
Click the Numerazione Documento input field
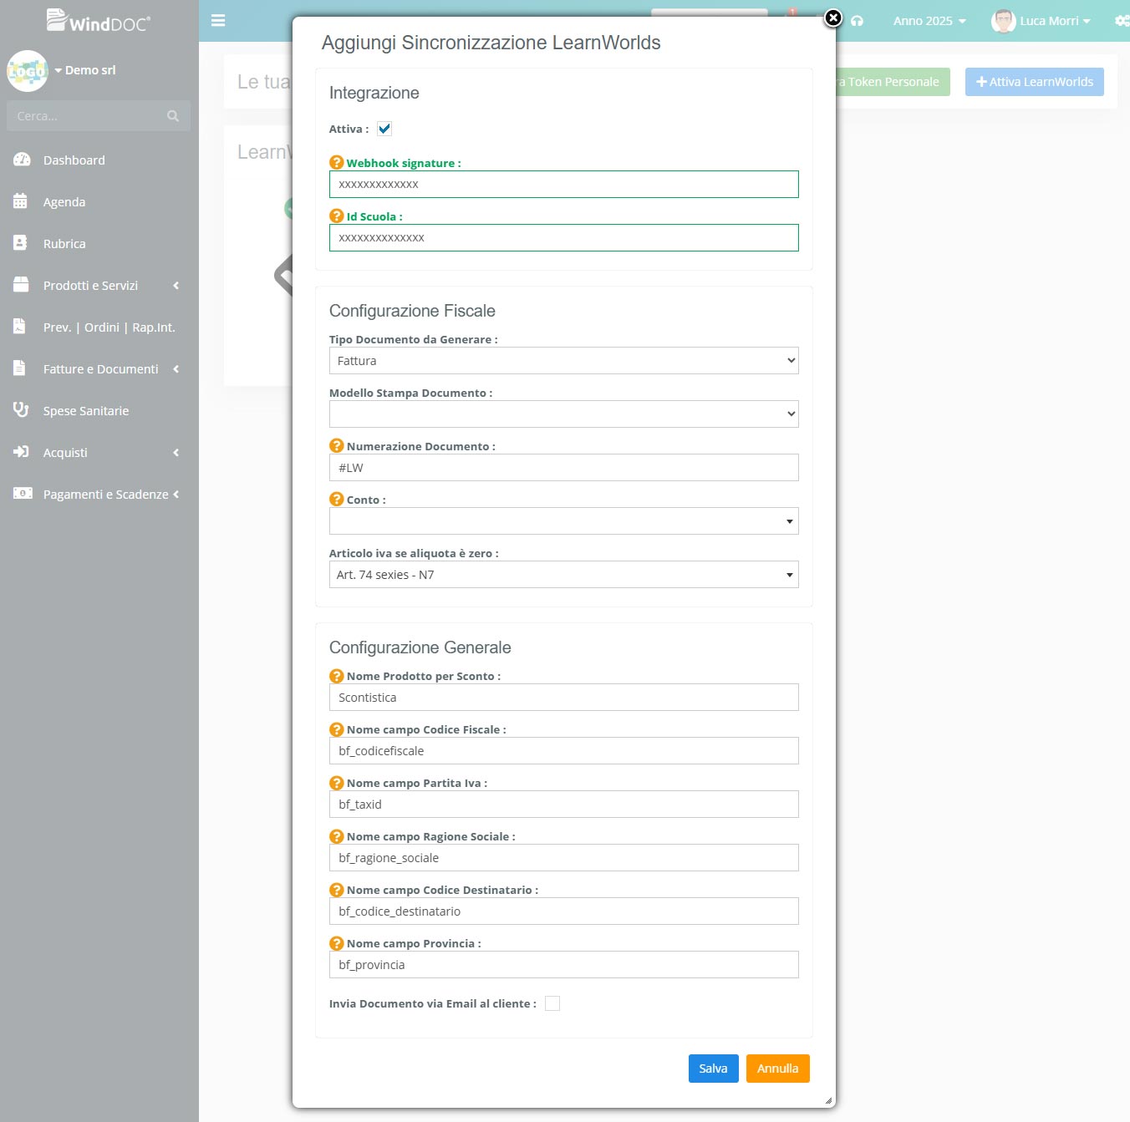[x=563, y=467]
